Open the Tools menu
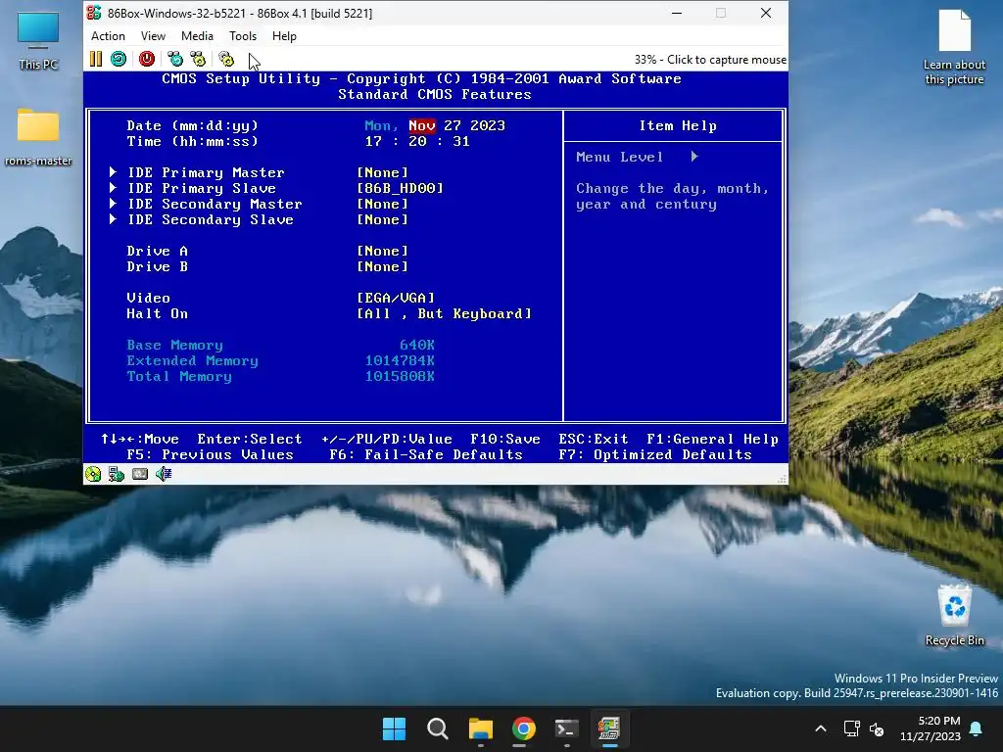This screenshot has width=1003, height=752. pyautogui.click(x=243, y=36)
